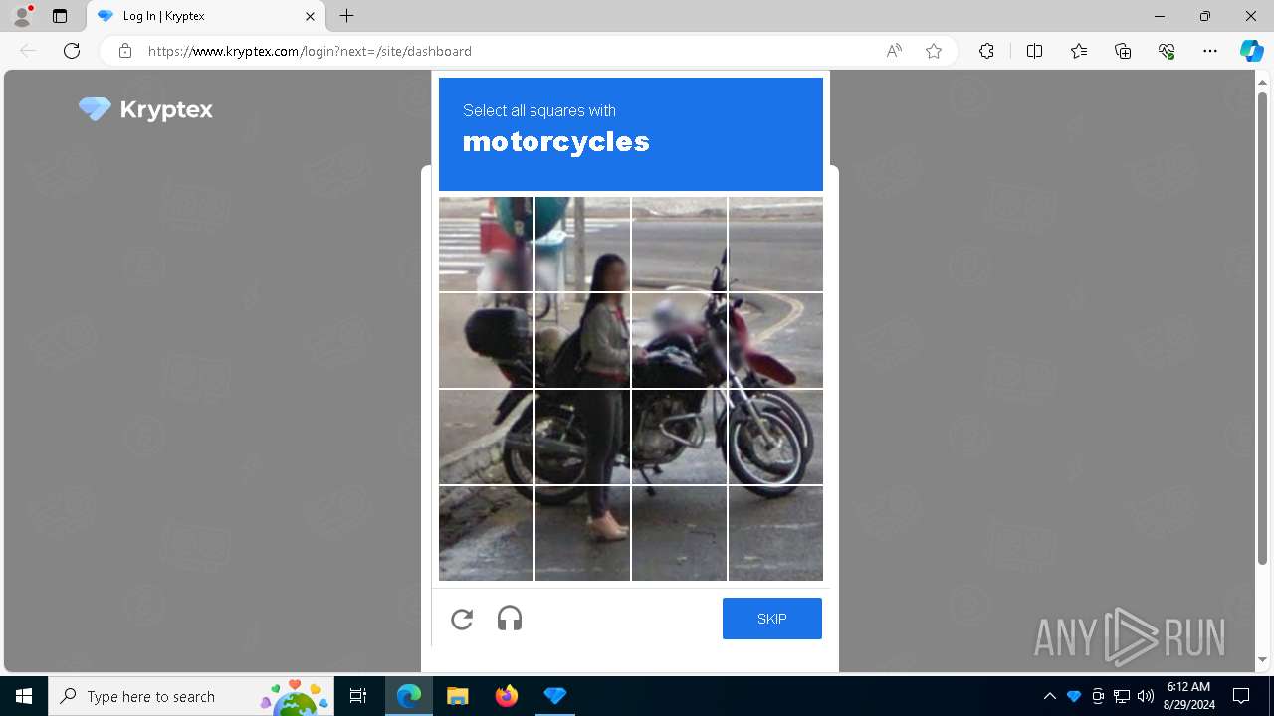Select top-left captcha tile with crosswalk
Viewport: 1274px width, 716px height.
pyautogui.click(x=486, y=244)
